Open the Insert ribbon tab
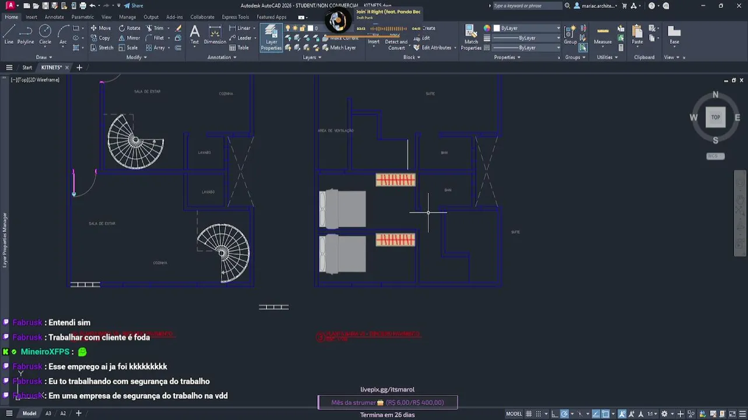748x420 pixels. click(x=31, y=17)
